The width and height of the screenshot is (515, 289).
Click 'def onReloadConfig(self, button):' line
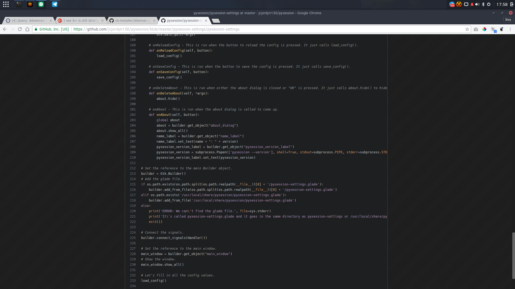coord(181,51)
